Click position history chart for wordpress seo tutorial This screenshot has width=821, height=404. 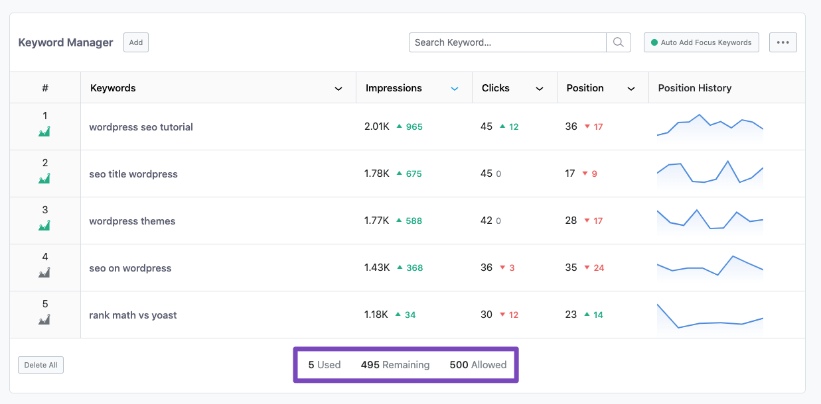[x=710, y=127]
